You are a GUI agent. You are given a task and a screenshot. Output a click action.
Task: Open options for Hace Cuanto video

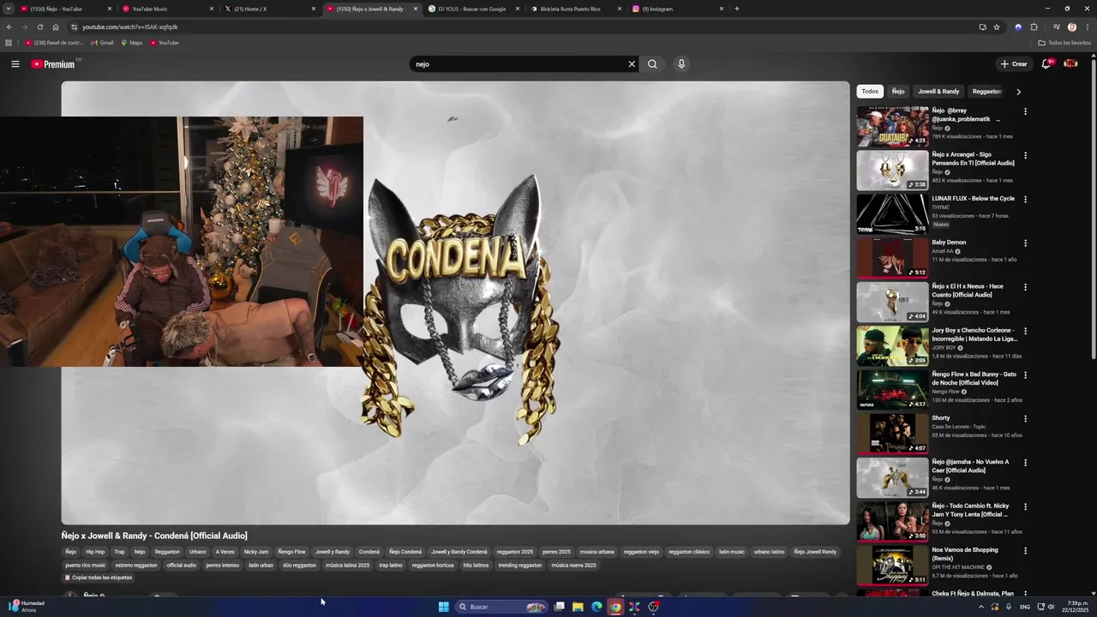(x=1025, y=287)
